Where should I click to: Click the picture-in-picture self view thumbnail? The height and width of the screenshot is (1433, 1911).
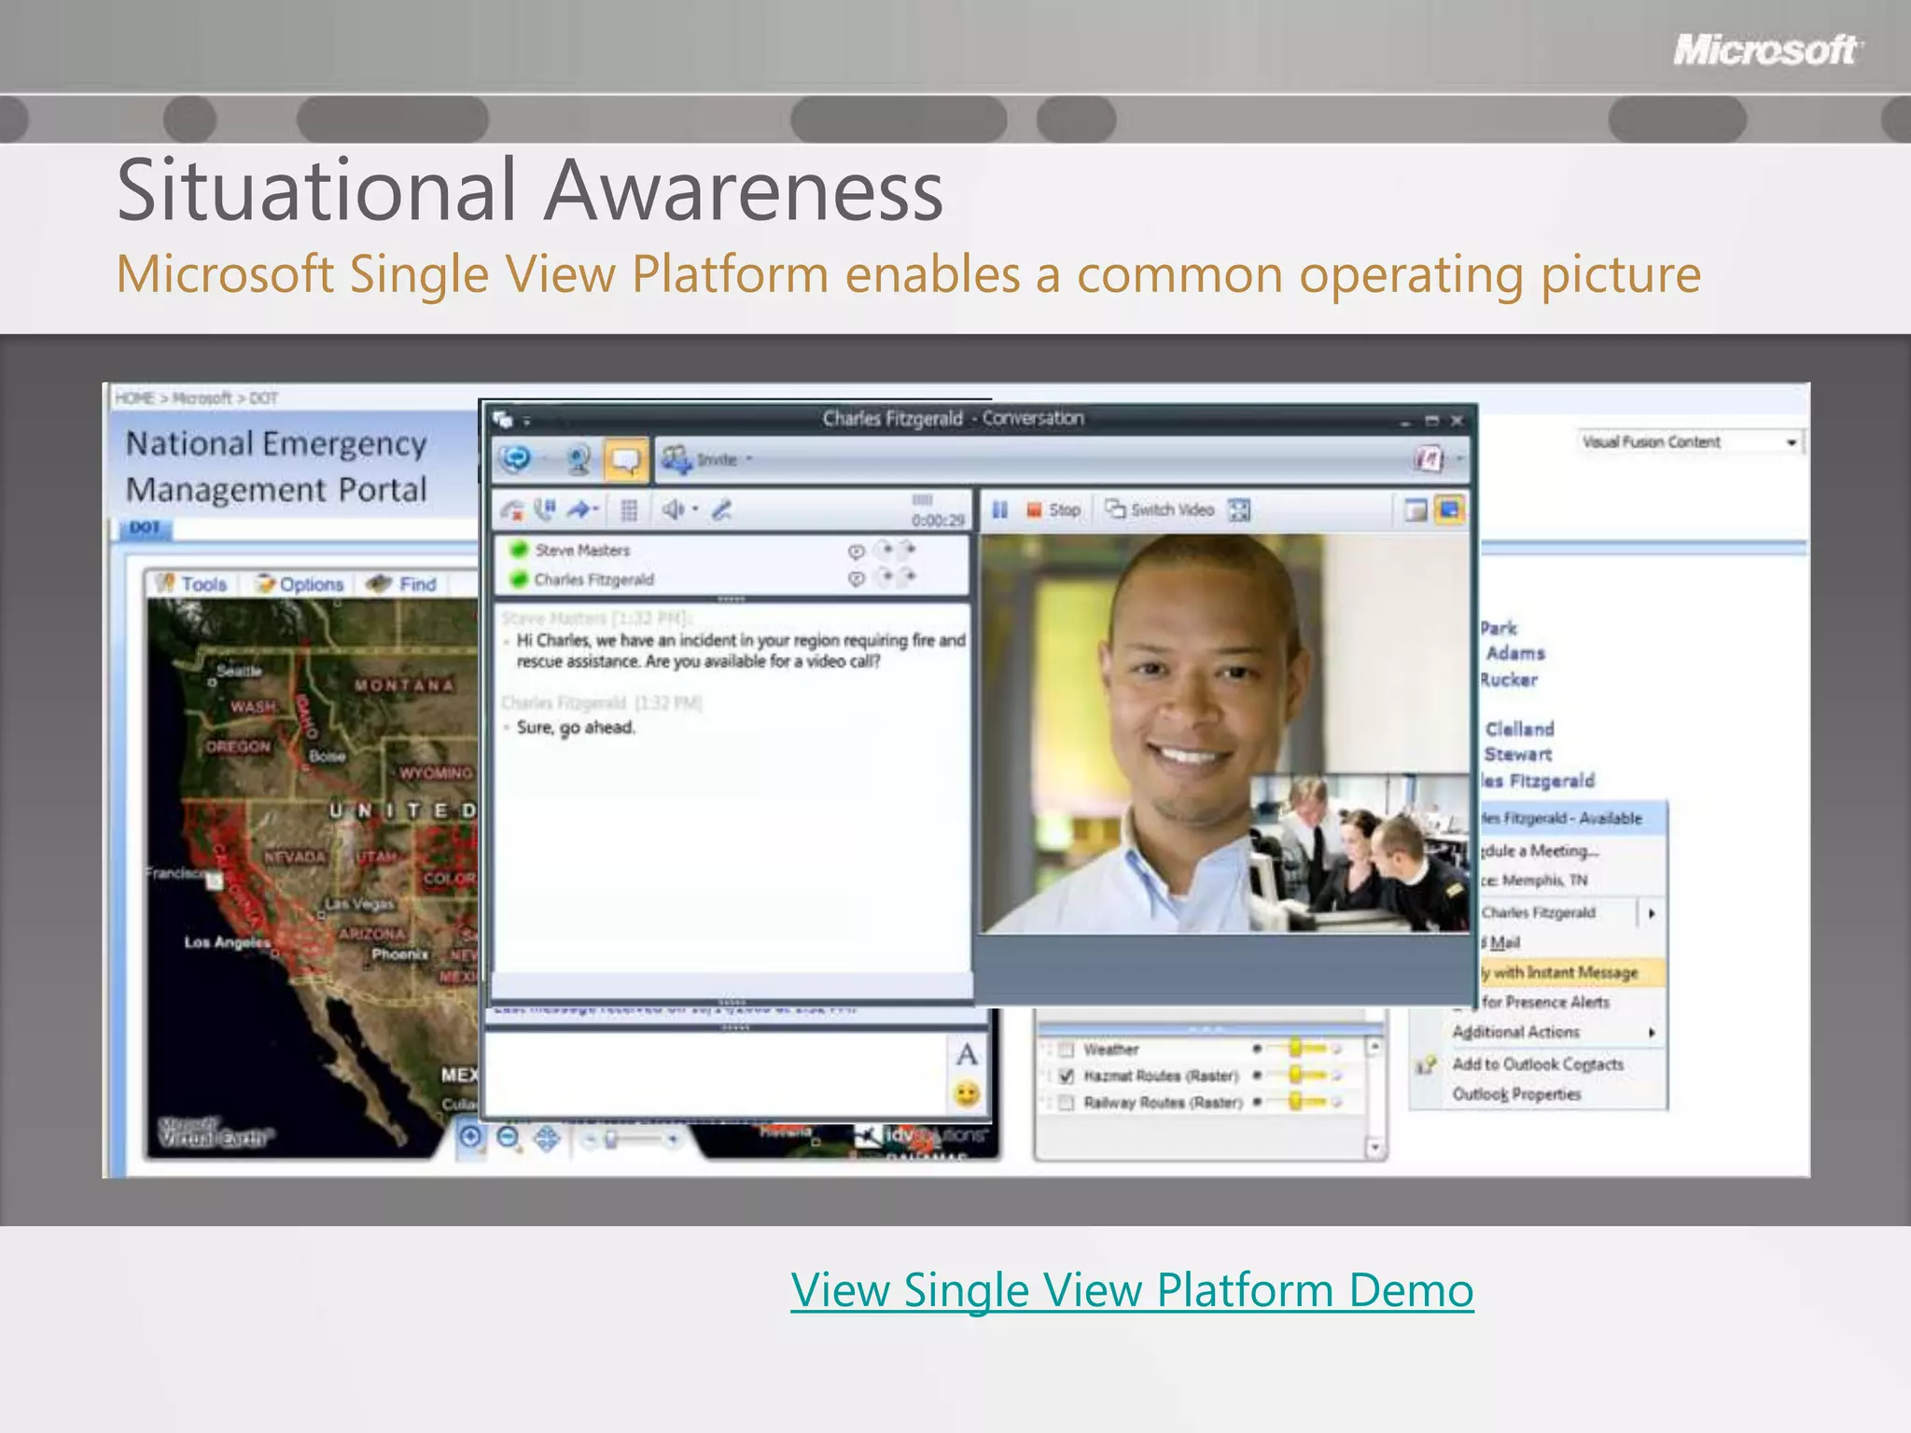[x=1360, y=853]
